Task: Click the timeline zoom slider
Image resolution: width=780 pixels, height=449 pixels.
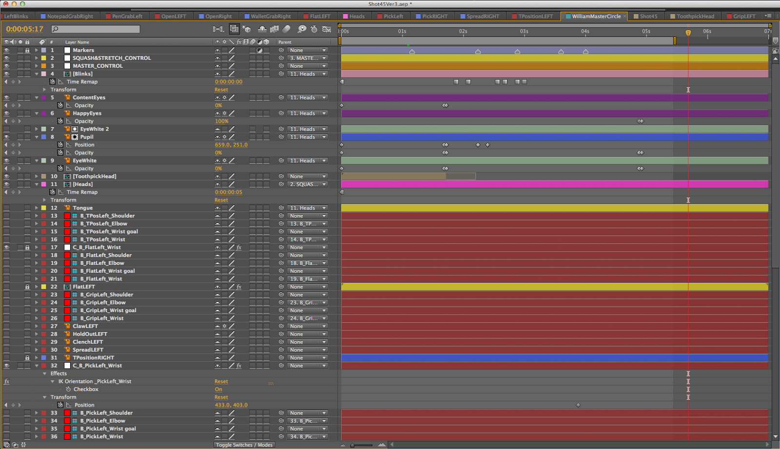Action: [x=362, y=445]
